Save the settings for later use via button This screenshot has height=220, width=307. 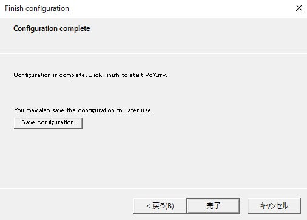[x=48, y=123]
